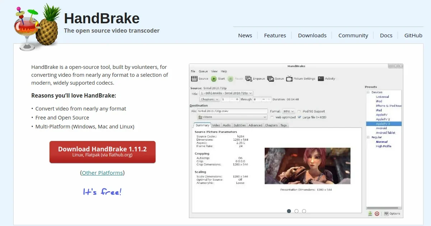The width and height of the screenshot is (431, 226).
Task: Go to the News page
Action: click(245, 35)
